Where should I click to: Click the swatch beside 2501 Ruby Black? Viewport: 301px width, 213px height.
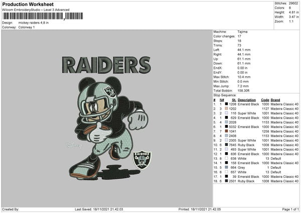tap(226, 181)
